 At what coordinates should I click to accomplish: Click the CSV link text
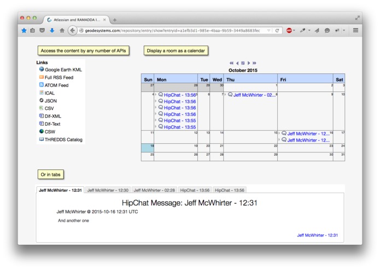49,108
